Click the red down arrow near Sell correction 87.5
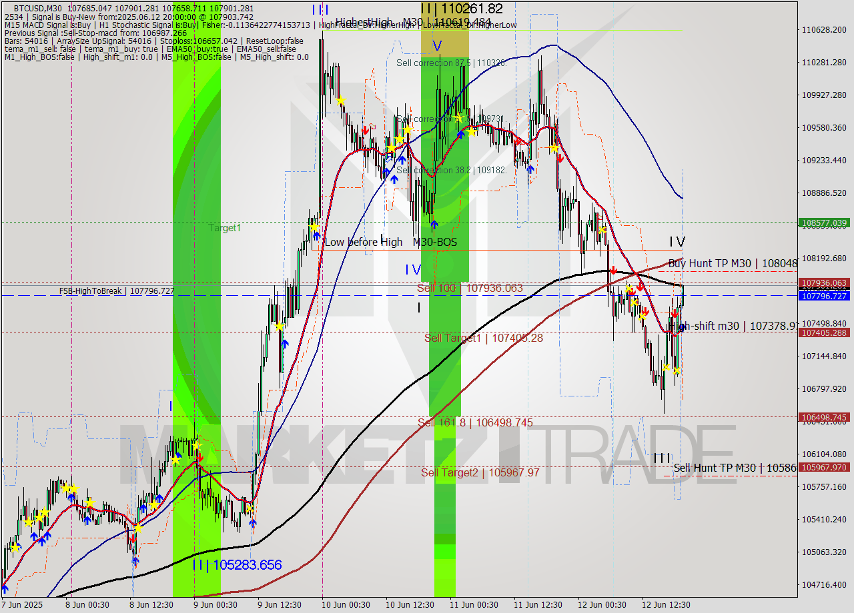 tap(367, 131)
